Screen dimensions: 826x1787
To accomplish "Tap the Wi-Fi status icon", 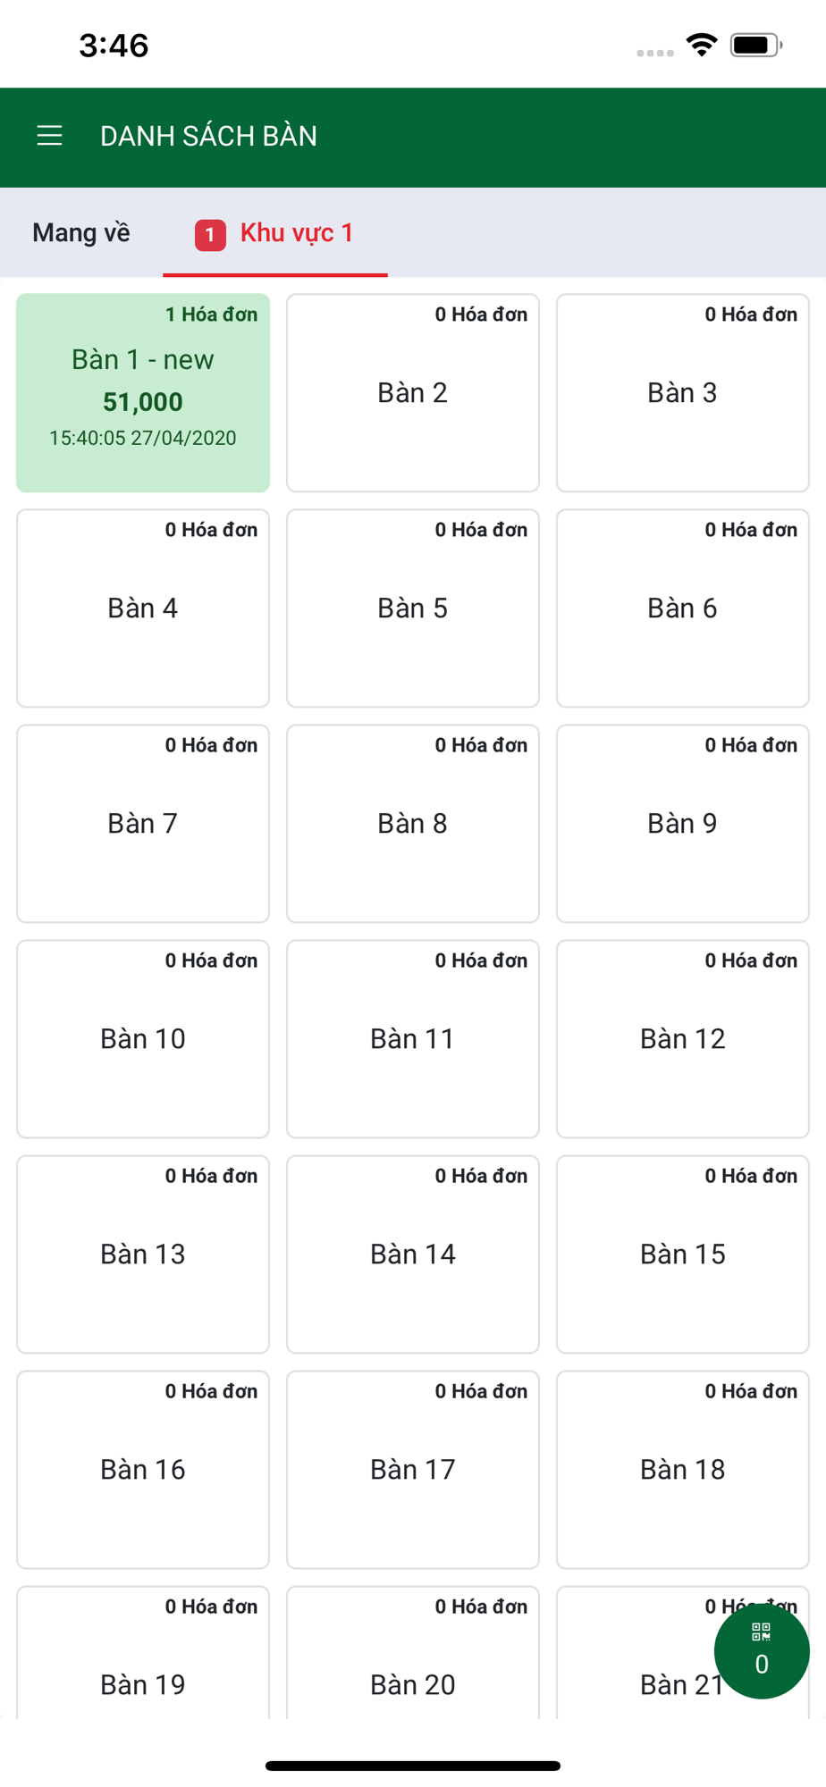I will pyautogui.click(x=702, y=45).
